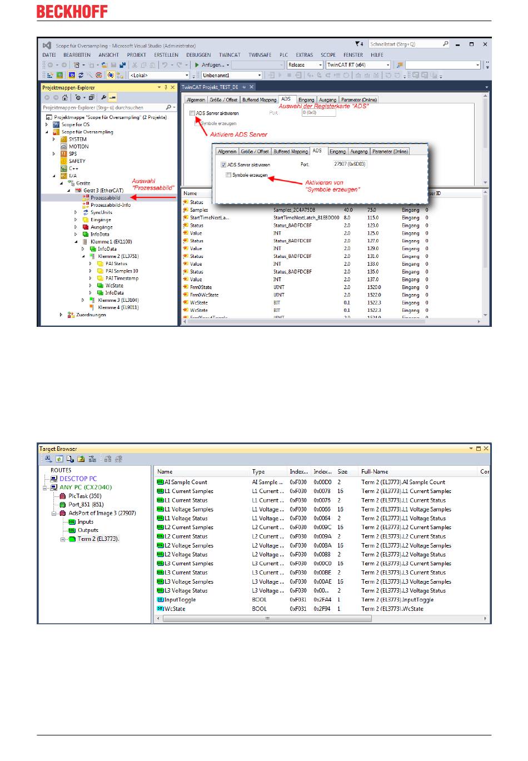
Task: Click the New Project toolbar icon
Action: [77, 65]
